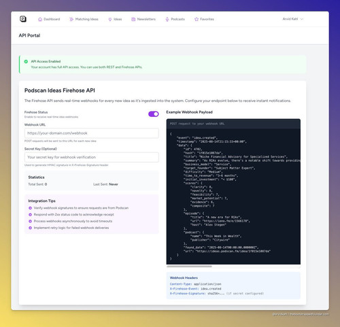
Task: Toggle the Firehose Status switch
Action: [154, 114]
